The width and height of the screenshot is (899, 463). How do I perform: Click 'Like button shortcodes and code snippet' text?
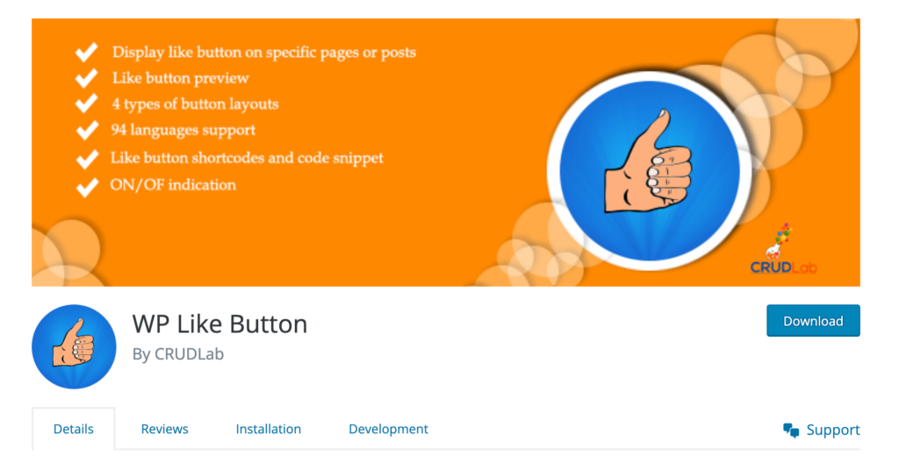click(x=247, y=158)
